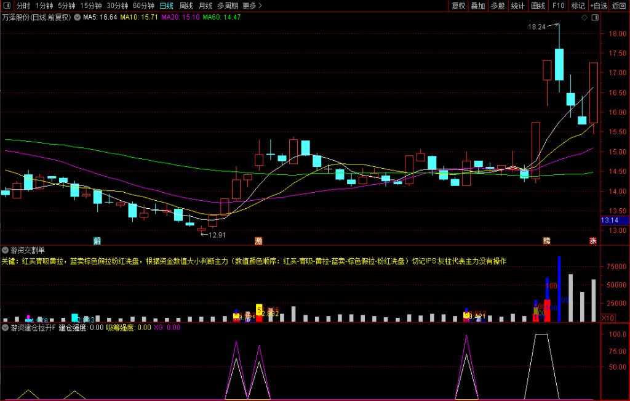Expand the 游资建仓拉升F indicator menu
Image resolution: width=630 pixels, height=401 pixels.
coord(6,328)
